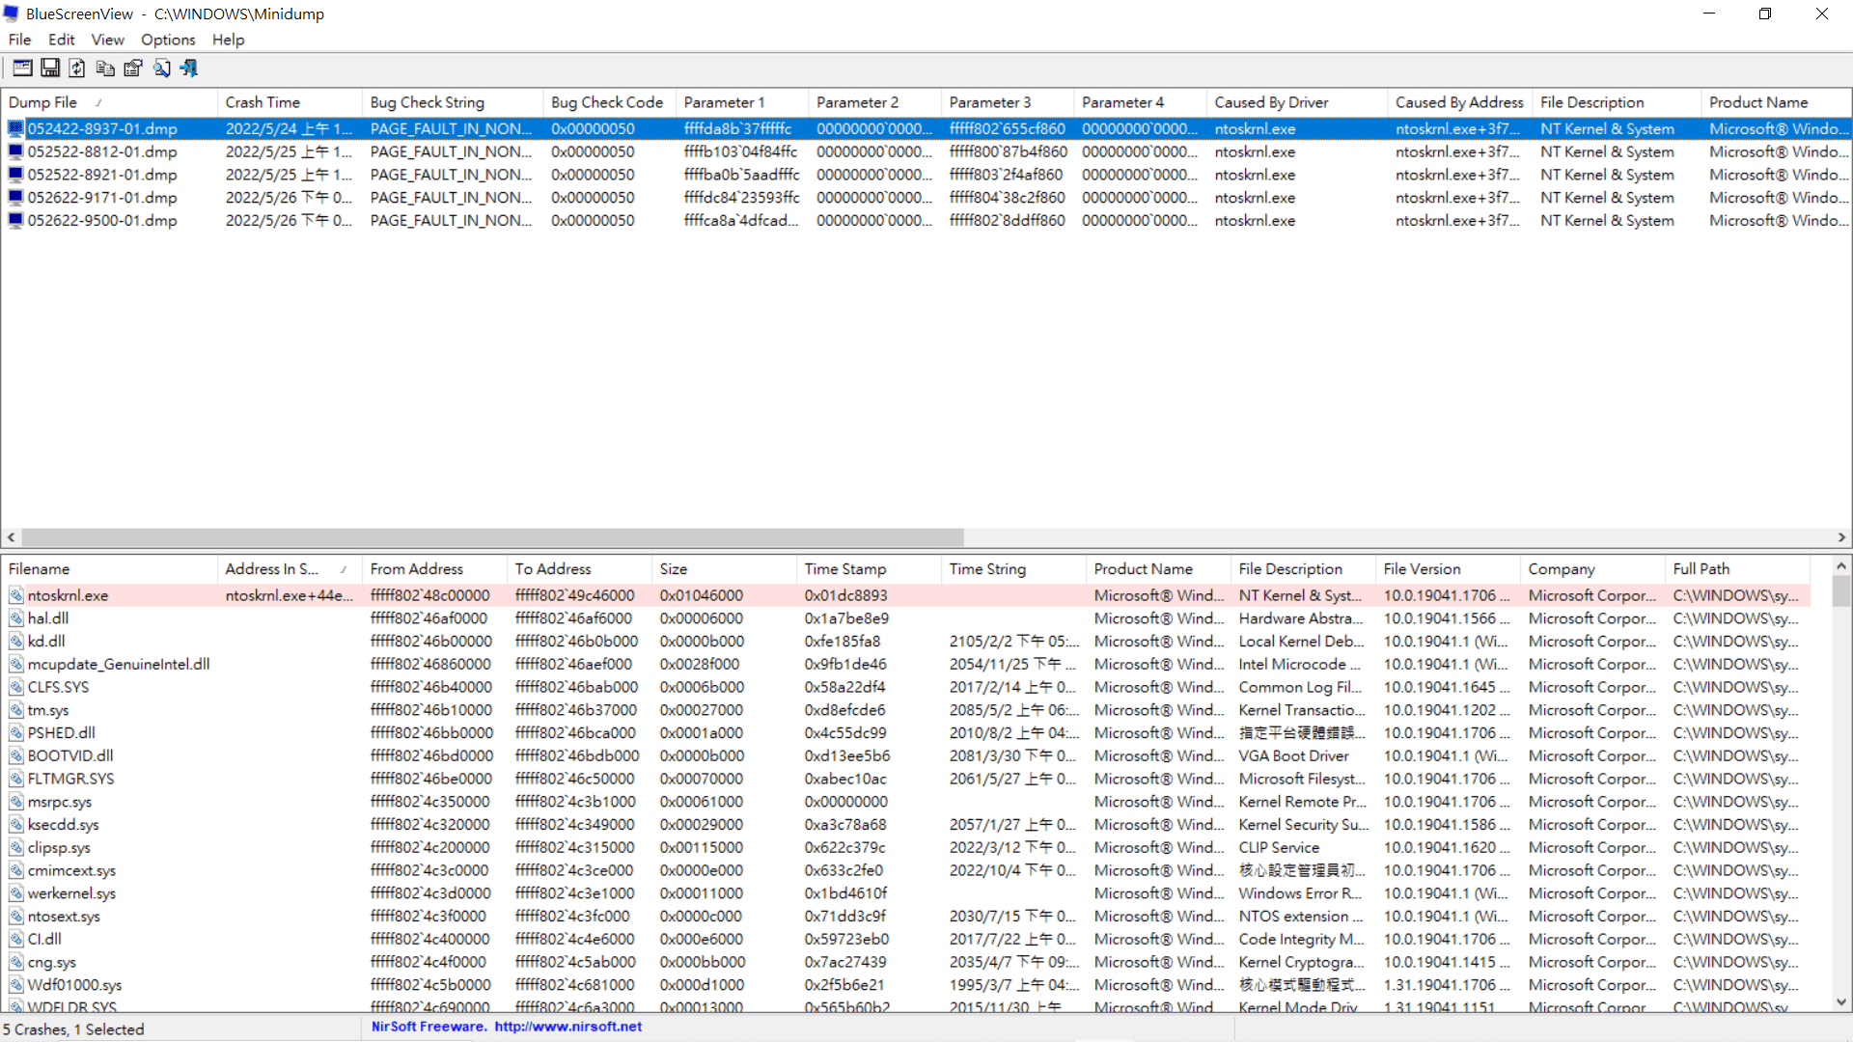Sort by Dump File column header
The image size is (1853, 1042).
pyautogui.click(x=109, y=102)
